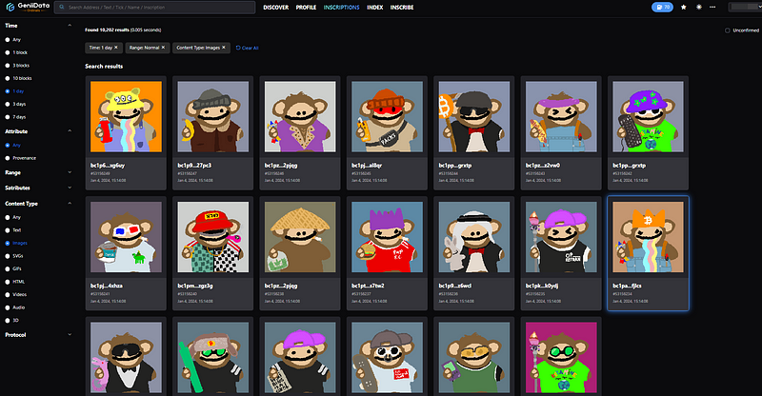Focus the search address input field
This screenshot has height=396, width=762.
(x=154, y=8)
